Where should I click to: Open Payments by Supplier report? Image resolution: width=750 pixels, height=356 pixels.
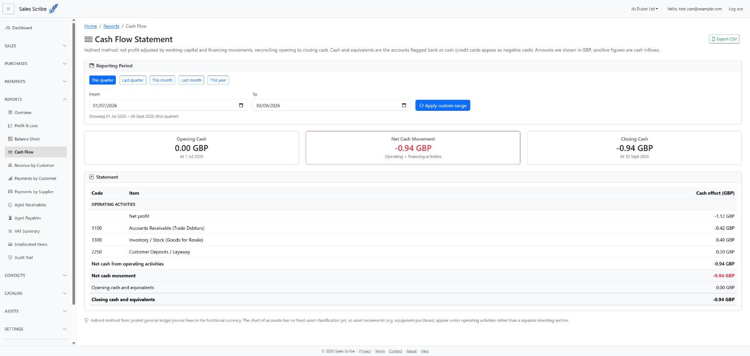click(36, 192)
